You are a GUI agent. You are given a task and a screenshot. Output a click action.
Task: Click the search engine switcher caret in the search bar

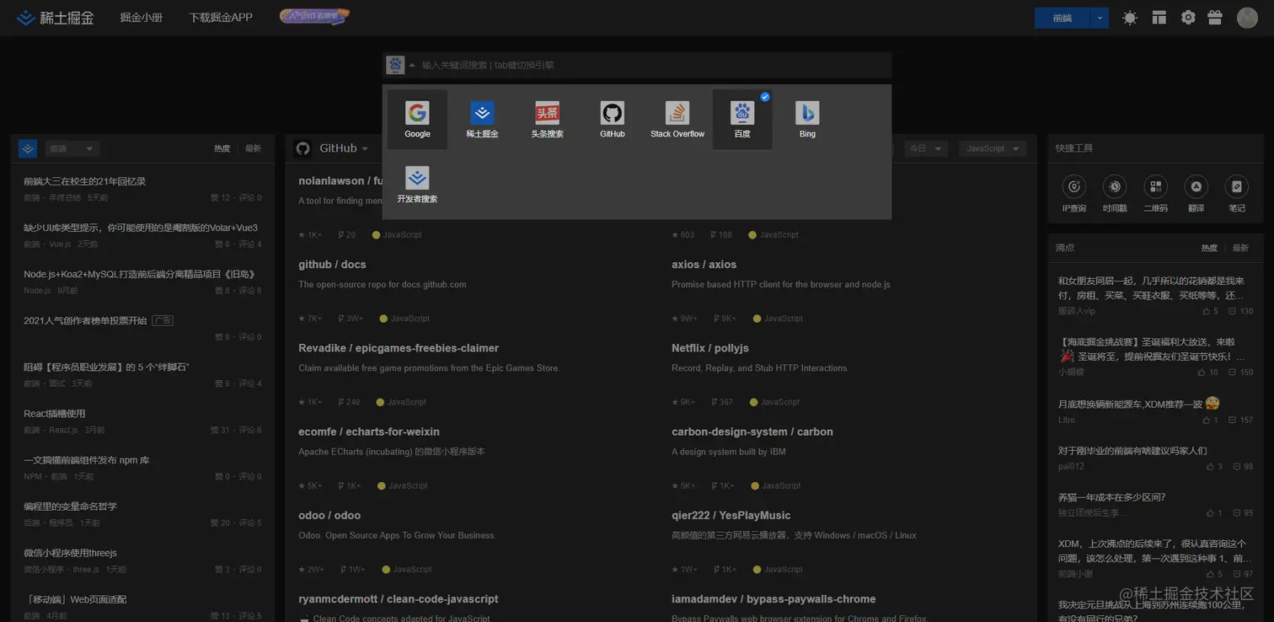(412, 65)
